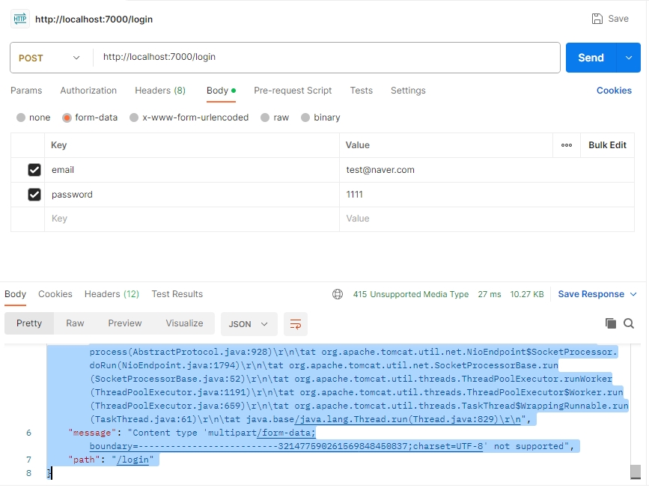This screenshot has height=488, width=649.
Task: Choose x-www-form-urlencoded radio option
Action: [x=134, y=118]
